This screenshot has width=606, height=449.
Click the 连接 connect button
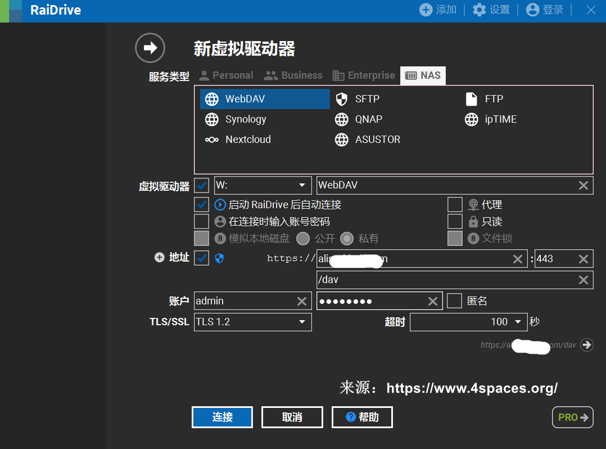[222, 417]
